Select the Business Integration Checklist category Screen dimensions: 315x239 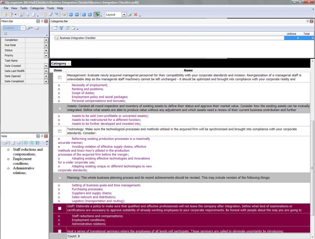click(78, 38)
